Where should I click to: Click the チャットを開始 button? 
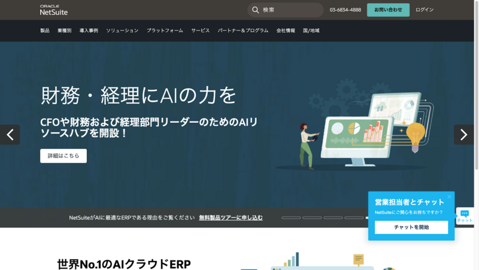tap(411, 227)
